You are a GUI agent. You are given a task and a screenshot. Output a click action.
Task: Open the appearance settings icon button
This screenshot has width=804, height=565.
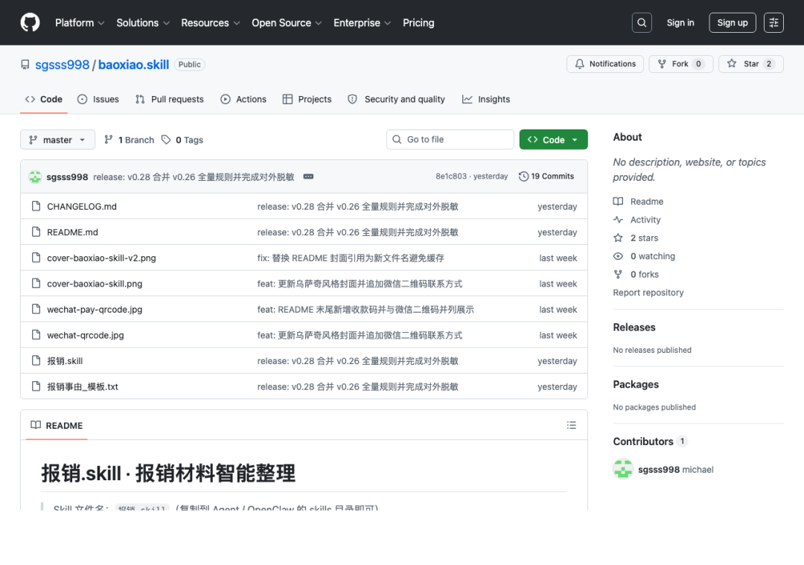773,22
